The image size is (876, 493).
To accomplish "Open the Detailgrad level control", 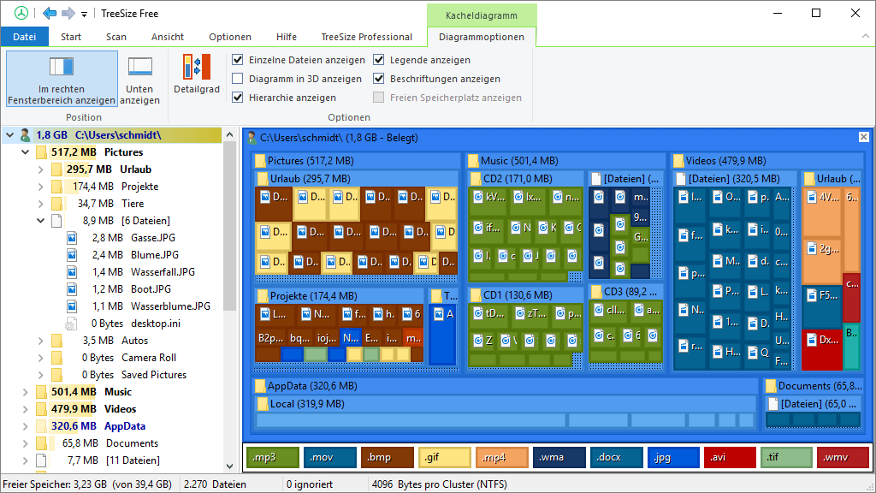I will pos(197,74).
